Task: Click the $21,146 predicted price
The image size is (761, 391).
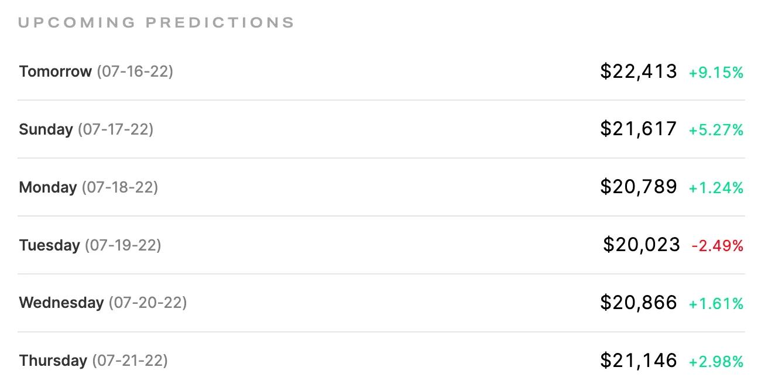Action: (639, 361)
